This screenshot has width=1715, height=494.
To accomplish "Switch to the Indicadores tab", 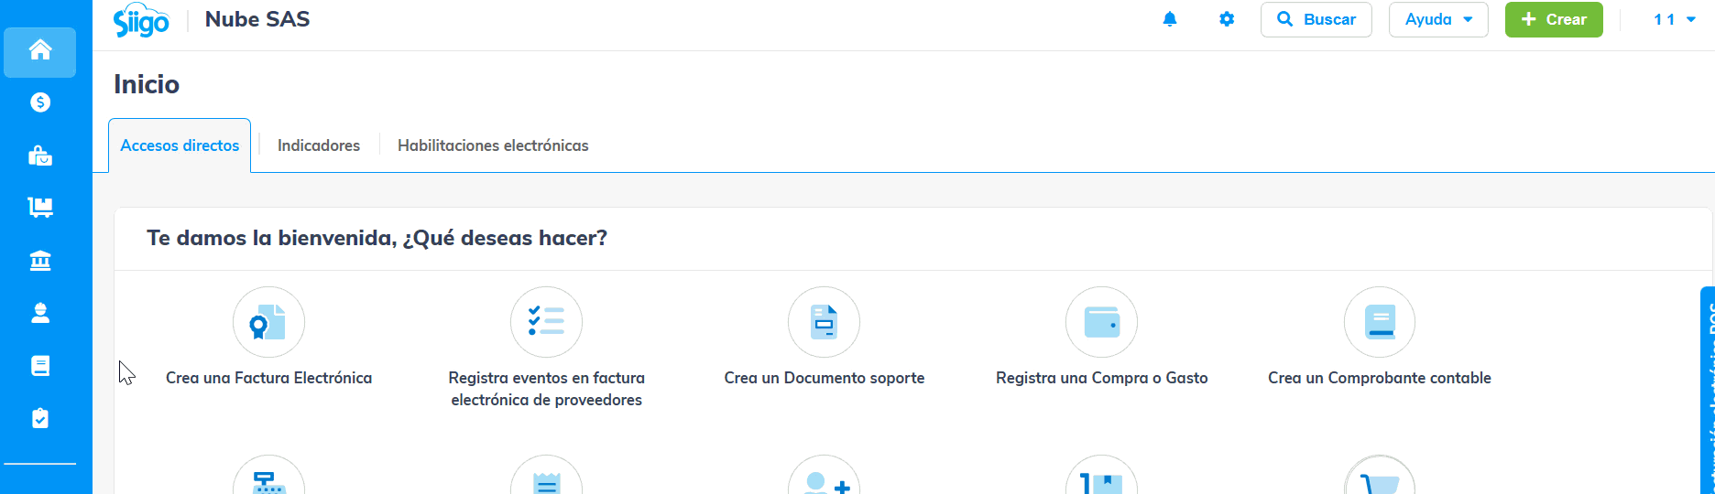I will tap(319, 145).
